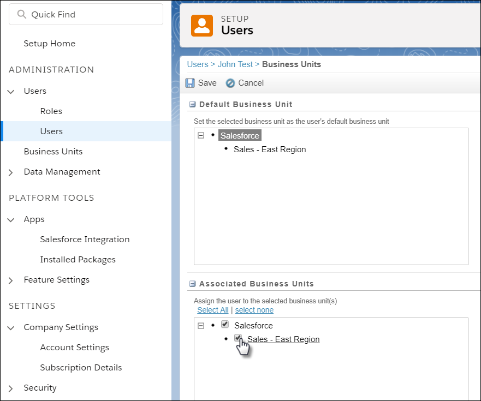Collapse the Salesforce node in associated units tree
The height and width of the screenshot is (401, 481).
tap(201, 325)
